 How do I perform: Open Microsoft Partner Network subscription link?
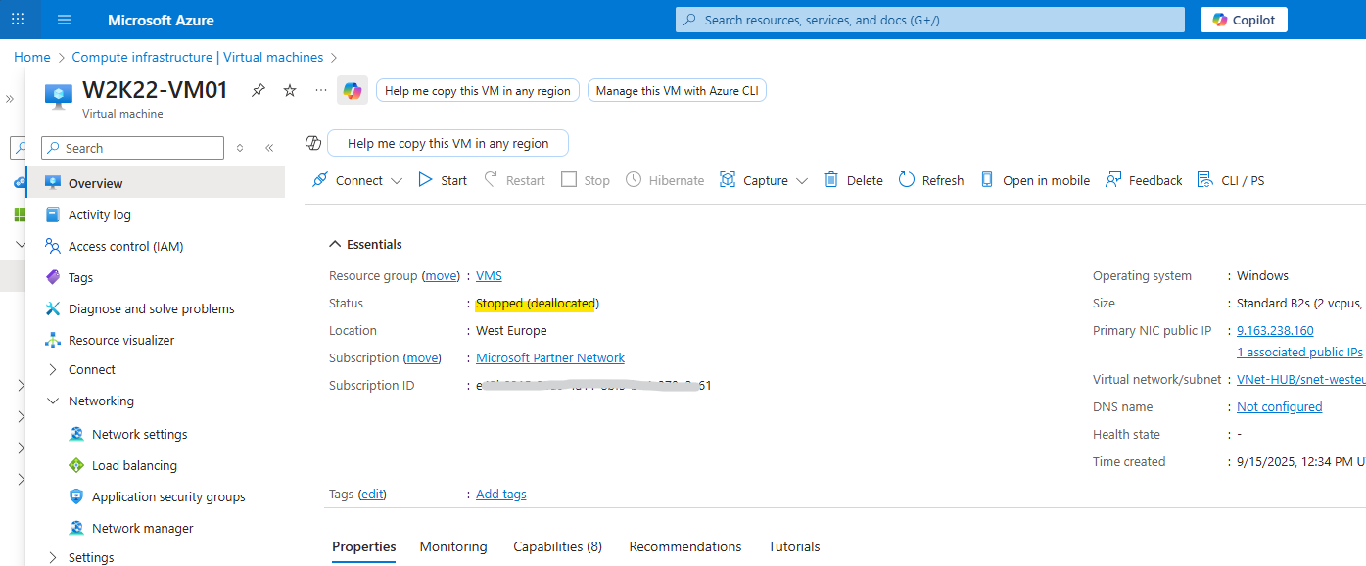[x=550, y=358]
